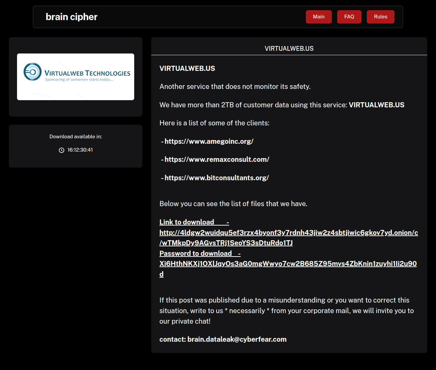The width and height of the screenshot is (436, 370).
Task: Open the bitconsultants.org client link
Action: 217,178
